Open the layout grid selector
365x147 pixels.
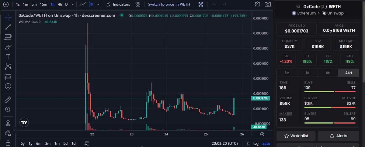tap(138, 4)
